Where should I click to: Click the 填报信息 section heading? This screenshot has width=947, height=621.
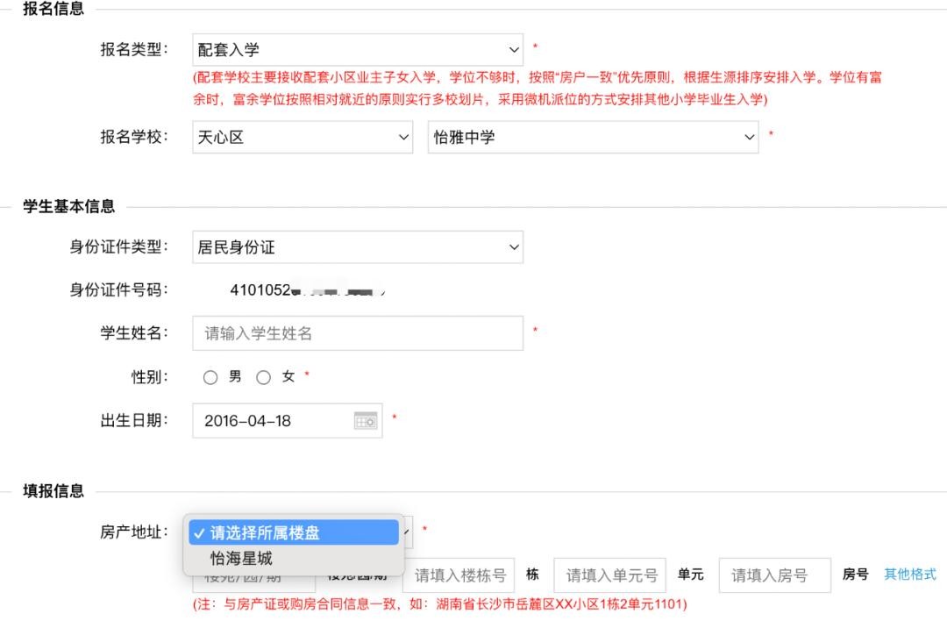click(x=53, y=491)
